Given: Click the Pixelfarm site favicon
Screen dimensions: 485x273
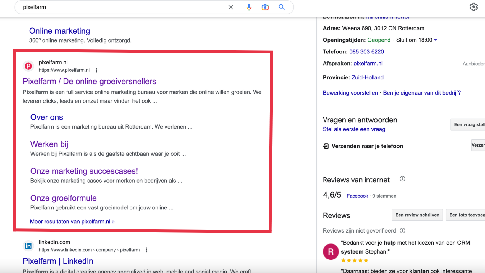Looking at the screenshot, I should [28, 66].
